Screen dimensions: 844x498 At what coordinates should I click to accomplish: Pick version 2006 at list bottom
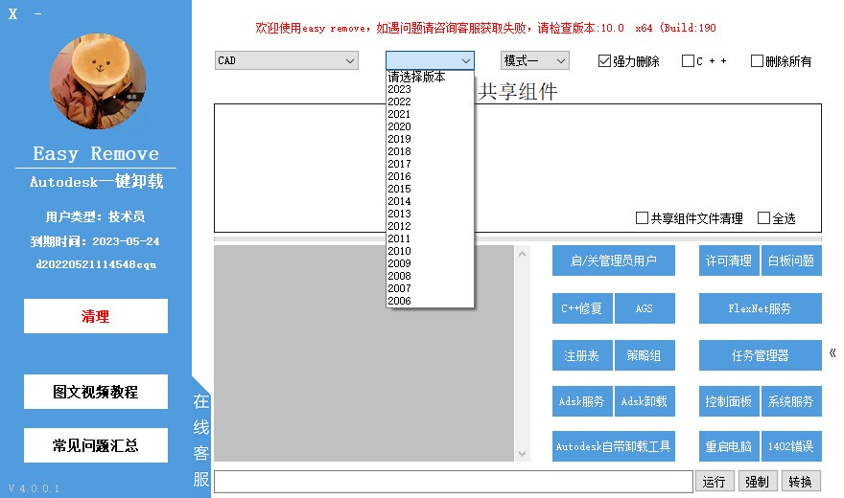[430, 301]
